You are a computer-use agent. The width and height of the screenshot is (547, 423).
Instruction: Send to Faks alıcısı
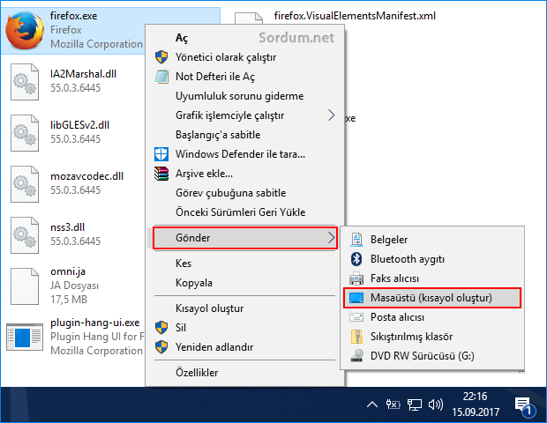[x=432, y=278]
